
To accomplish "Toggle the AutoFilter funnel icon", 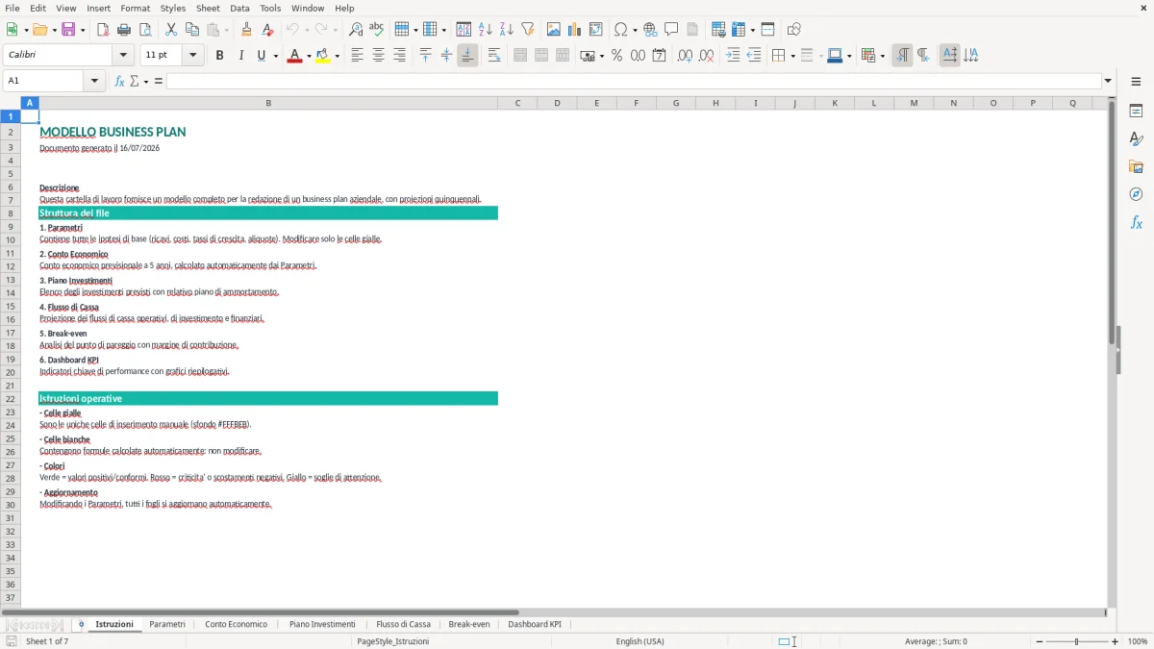I will tap(528, 30).
